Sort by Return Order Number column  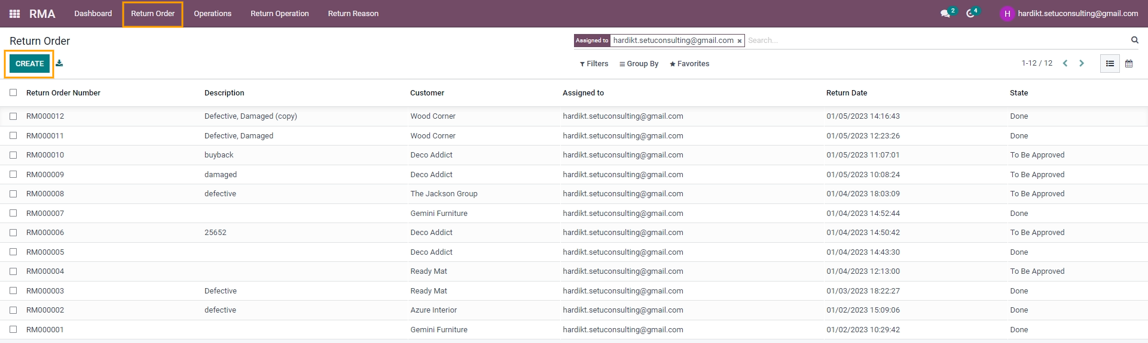(x=63, y=93)
